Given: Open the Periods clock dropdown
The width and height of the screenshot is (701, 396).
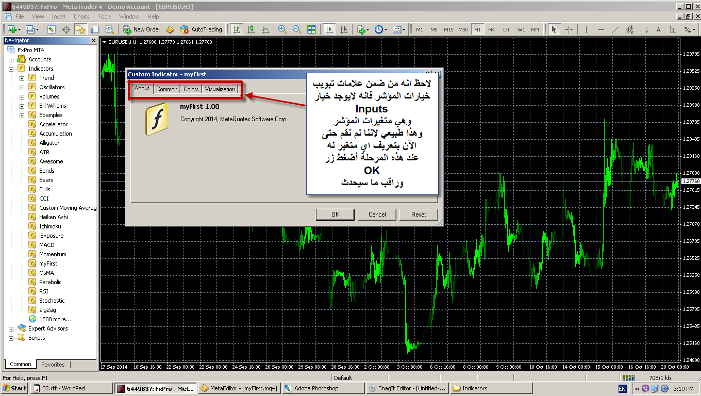Looking at the screenshot, I should pos(380,29).
